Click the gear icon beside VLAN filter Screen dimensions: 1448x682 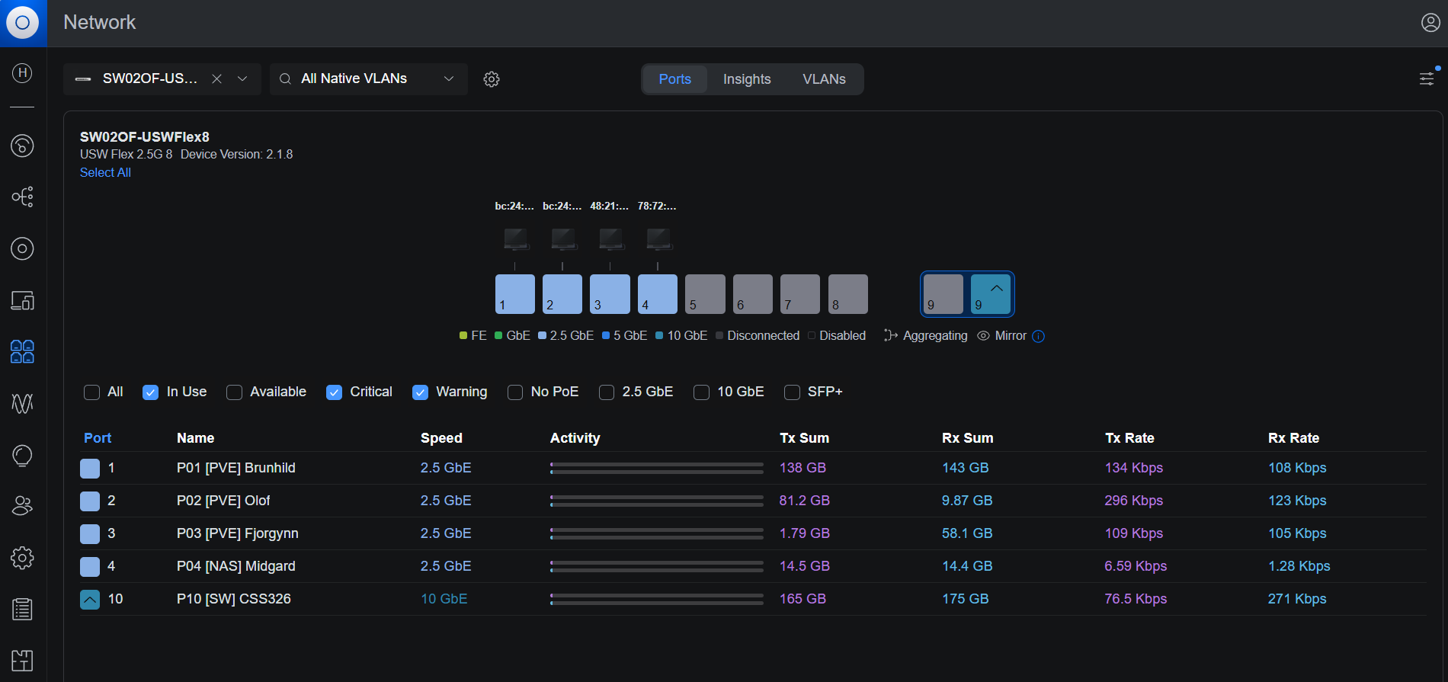point(492,79)
